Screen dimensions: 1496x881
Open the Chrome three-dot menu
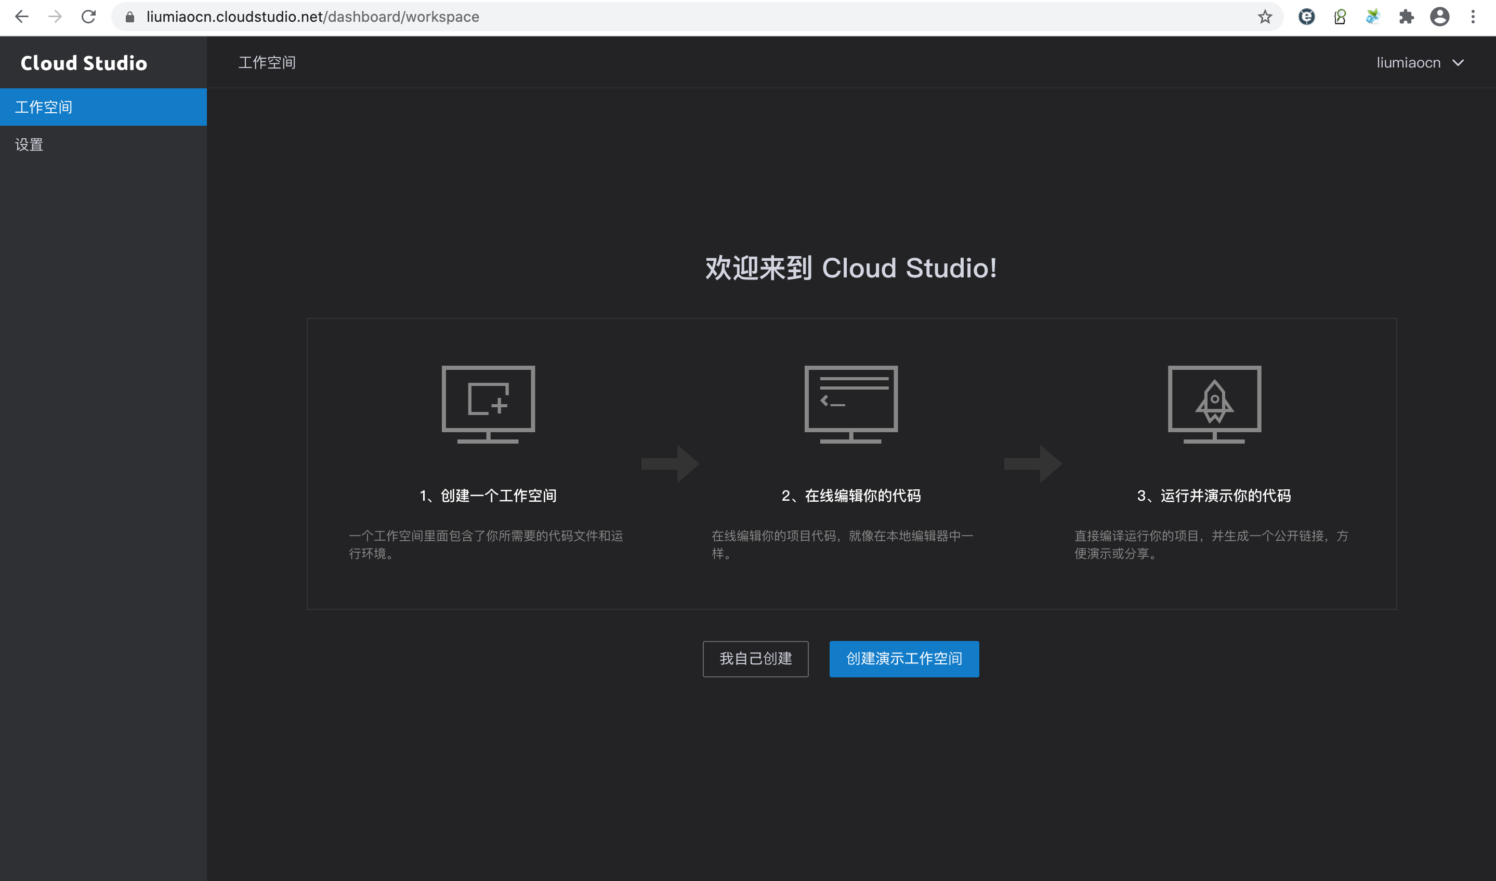coord(1473,17)
